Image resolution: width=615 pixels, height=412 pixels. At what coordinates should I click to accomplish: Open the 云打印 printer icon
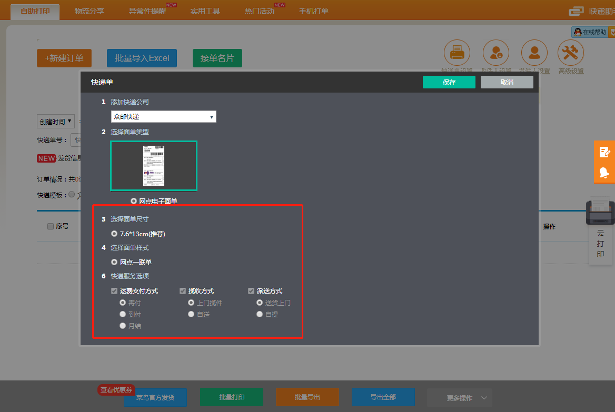tap(600, 211)
